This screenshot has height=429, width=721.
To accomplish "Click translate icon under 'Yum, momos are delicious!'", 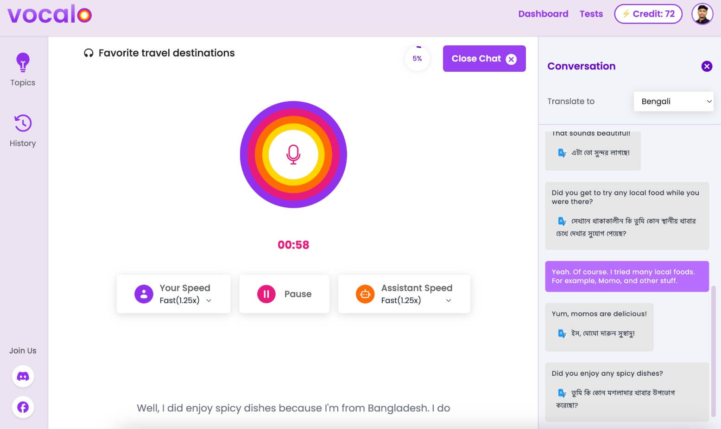I will [562, 333].
